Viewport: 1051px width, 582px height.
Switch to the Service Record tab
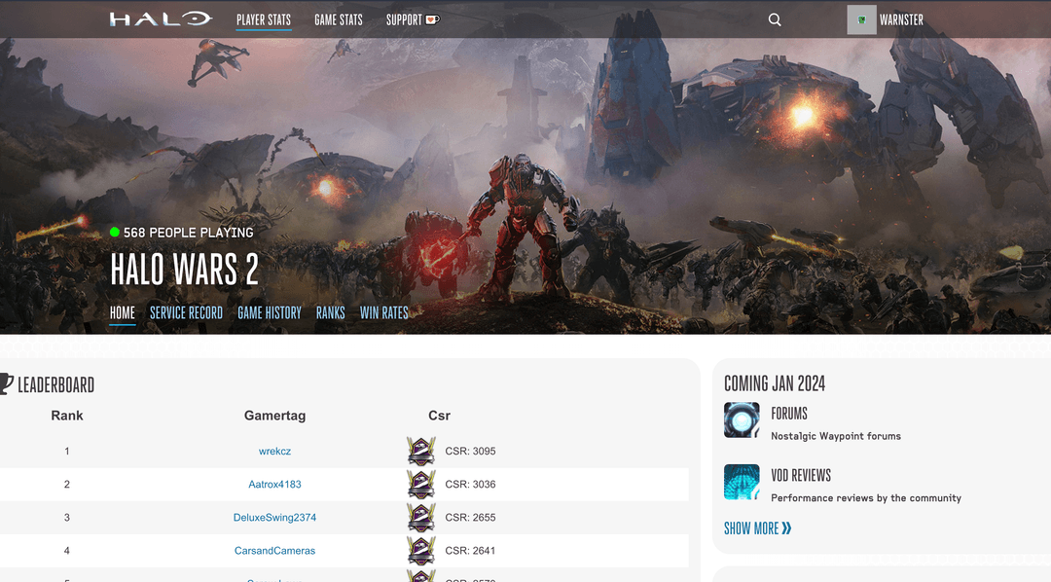click(x=186, y=313)
